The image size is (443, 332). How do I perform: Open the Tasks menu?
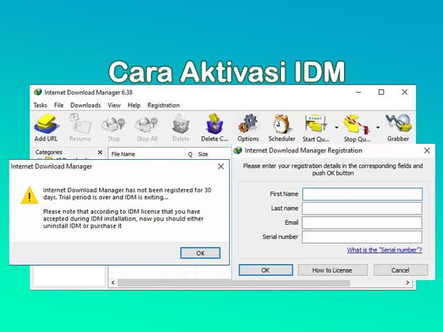pos(40,105)
